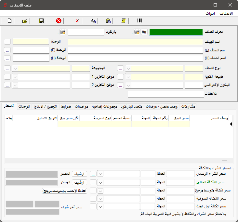Expand موقع التخزين 2 dropdown
238x222 pixels.
pyautogui.click(x=15, y=85)
